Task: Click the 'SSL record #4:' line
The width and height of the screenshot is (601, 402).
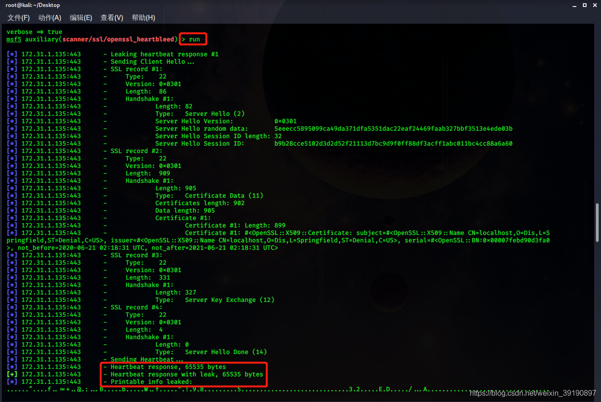Action: click(137, 308)
